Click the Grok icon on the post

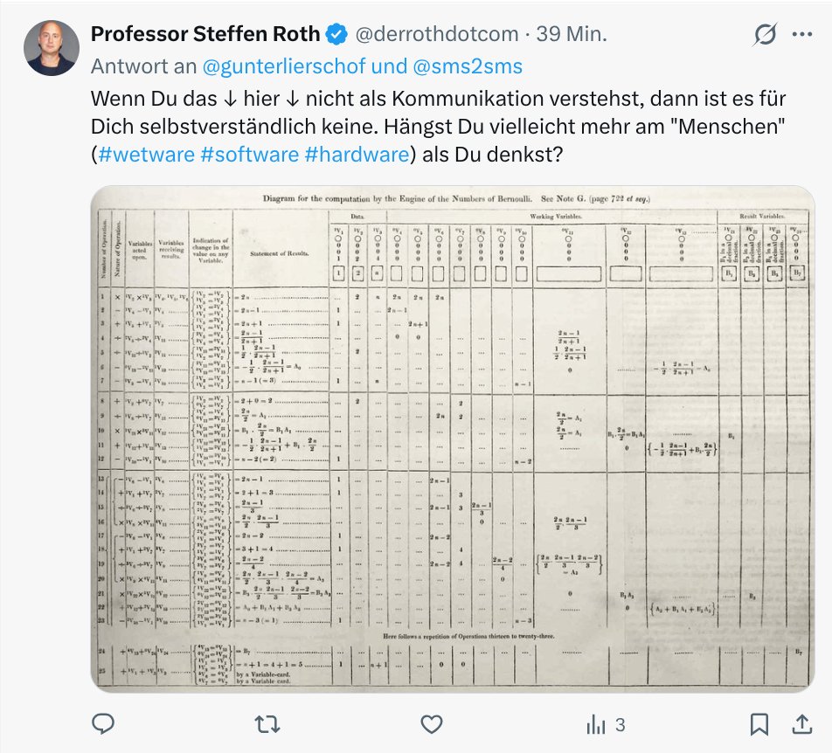tap(765, 35)
